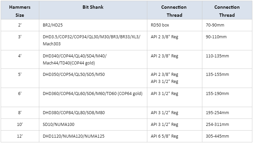Viewport: 253px width, 143px height.
Task: Click the Hammers Size column header
Action: click(x=19, y=11)
